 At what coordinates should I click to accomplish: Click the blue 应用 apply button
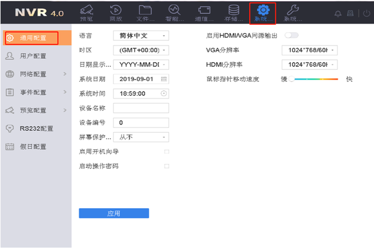coord(113,213)
